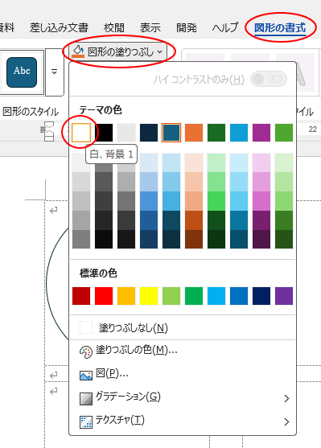This screenshot has height=448, width=321.
Task: Pick the bright red standard color
Action: [x=104, y=296]
